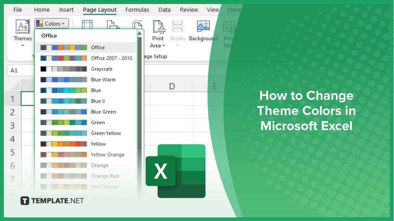Click the Select All corner triangle
Screen dimensions: 394x221
pyautogui.click(x=15, y=86)
